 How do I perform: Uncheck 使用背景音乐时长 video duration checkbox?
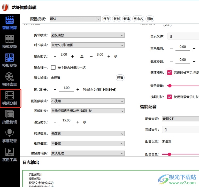click(x=170, y=97)
